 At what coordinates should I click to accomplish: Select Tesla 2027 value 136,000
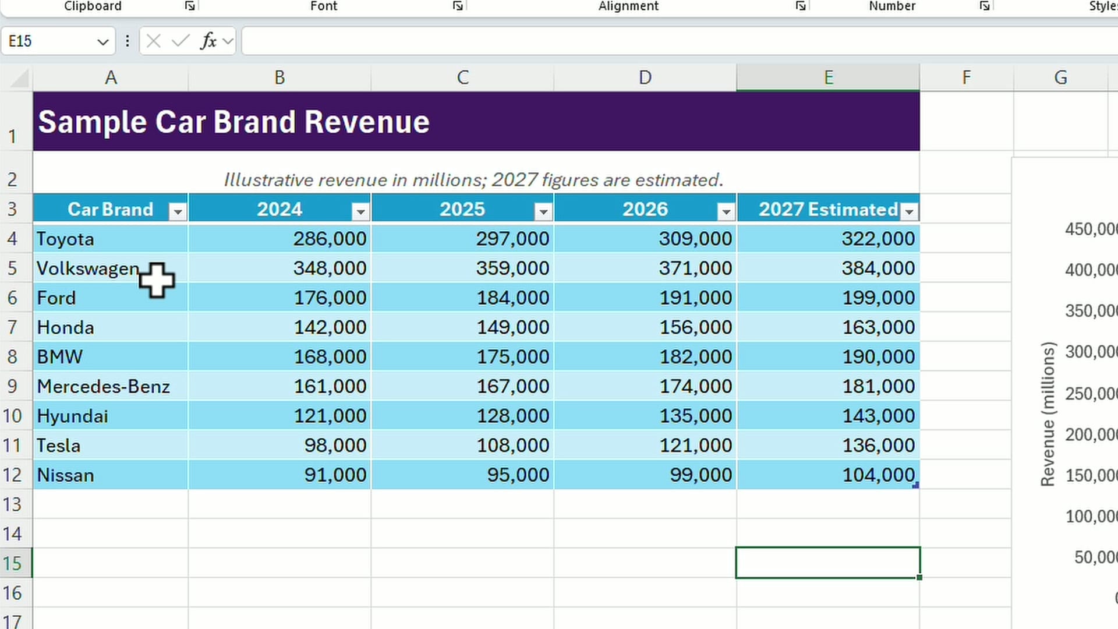tap(828, 446)
